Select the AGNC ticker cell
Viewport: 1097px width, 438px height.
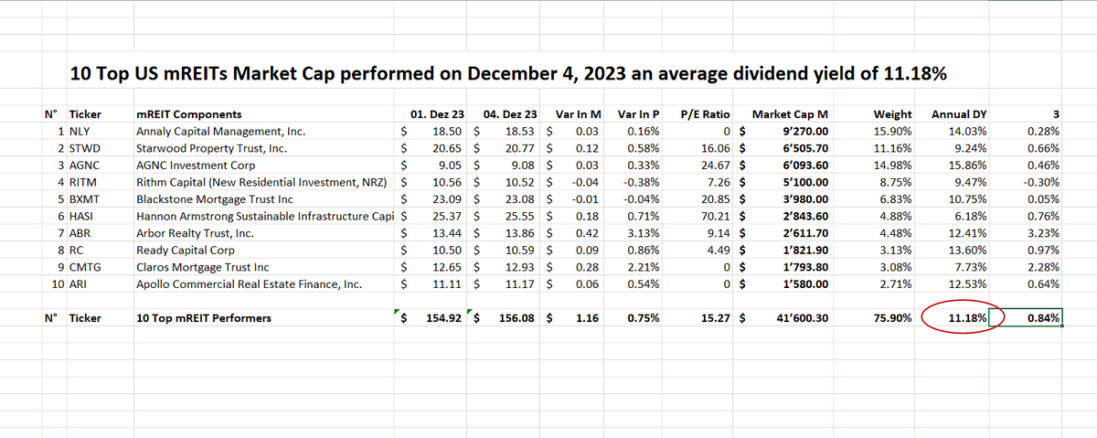tap(85, 166)
